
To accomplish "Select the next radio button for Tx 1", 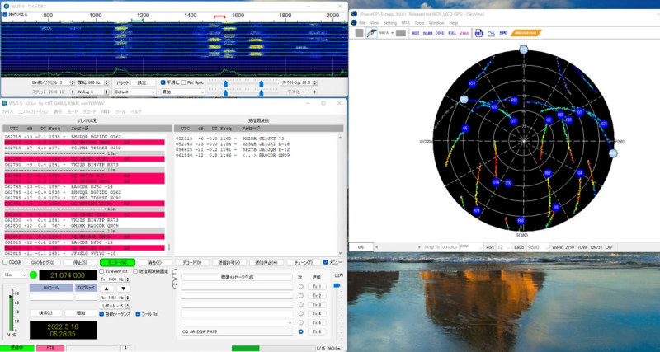I will [300, 286].
